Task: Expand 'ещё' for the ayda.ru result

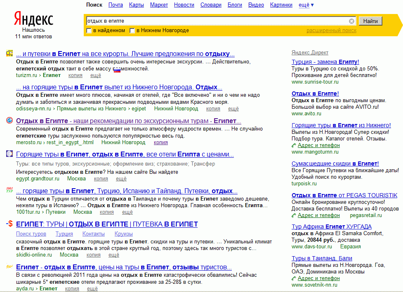Action: tap(92, 289)
